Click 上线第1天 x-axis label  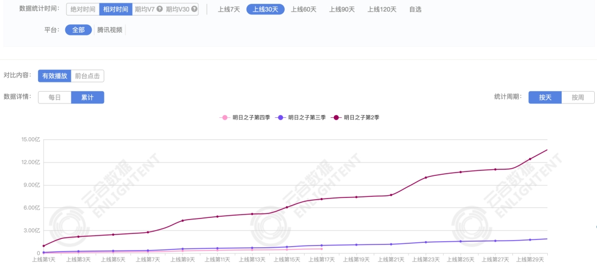(44, 259)
